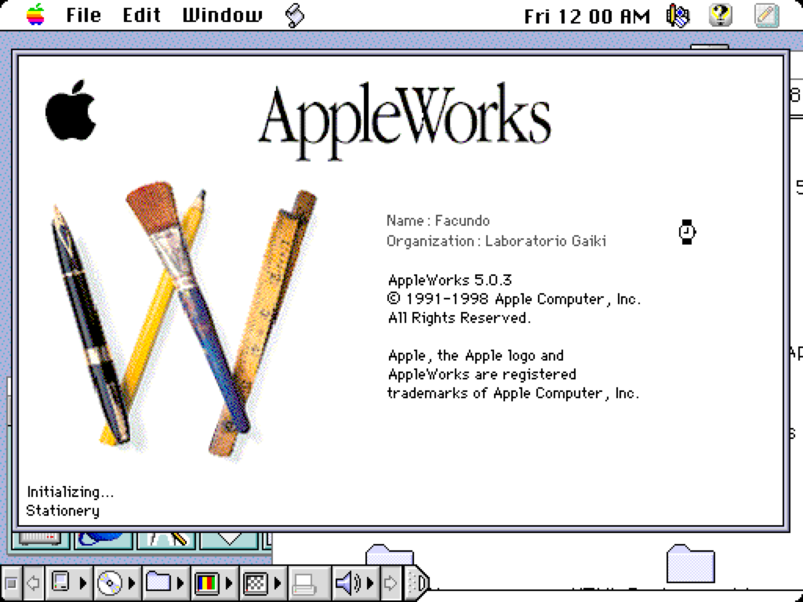The image size is (803, 602).
Task: Open the application switcher icon at far right
Action: (766, 15)
